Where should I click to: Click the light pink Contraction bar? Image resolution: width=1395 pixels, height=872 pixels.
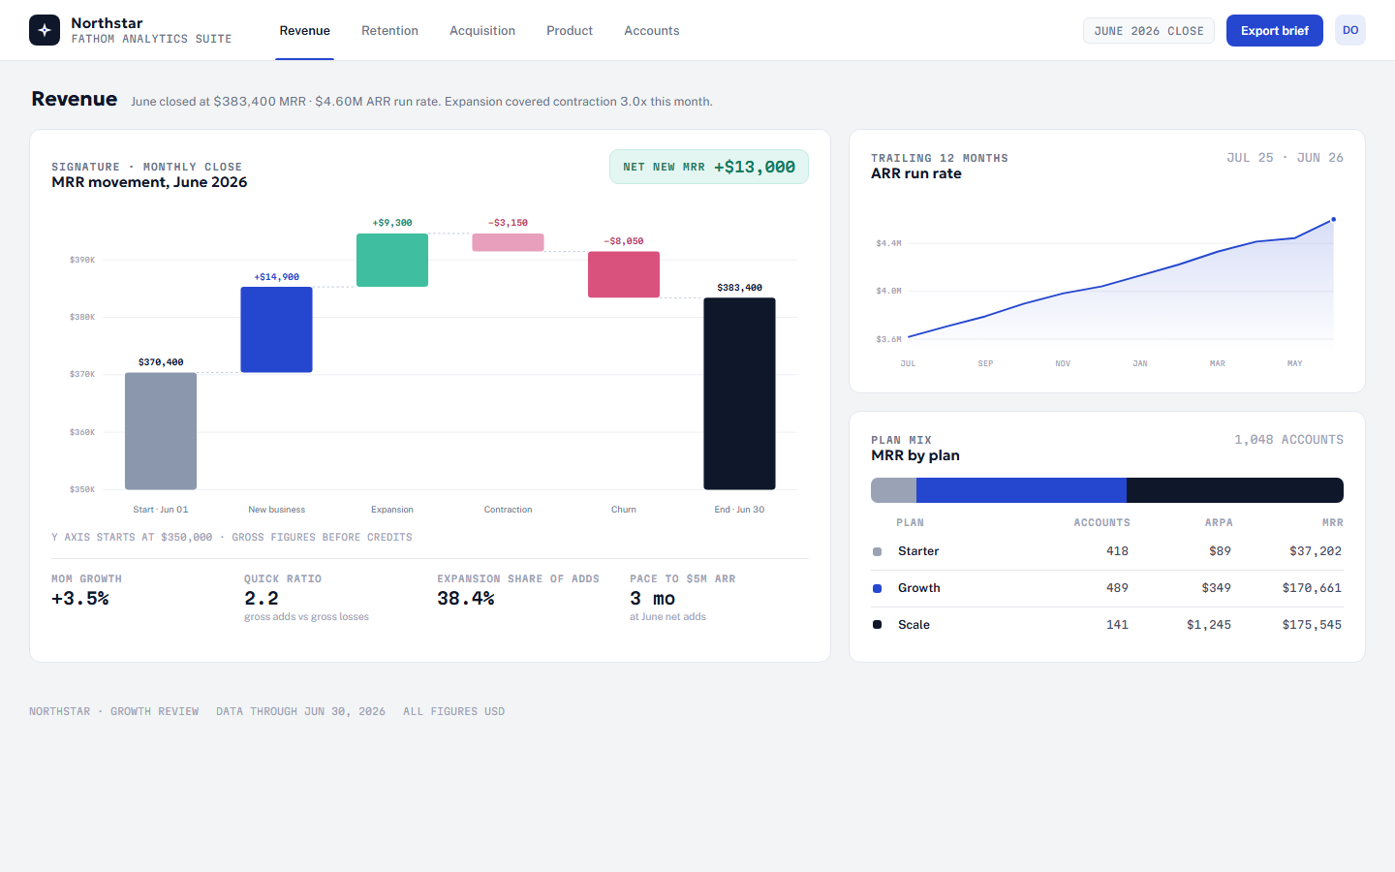click(508, 242)
